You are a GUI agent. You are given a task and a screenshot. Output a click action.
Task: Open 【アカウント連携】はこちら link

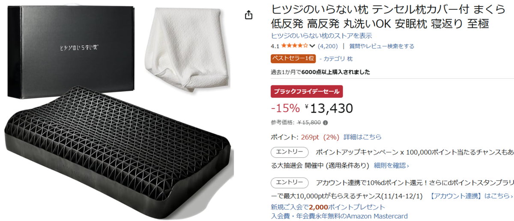[x=471, y=196]
